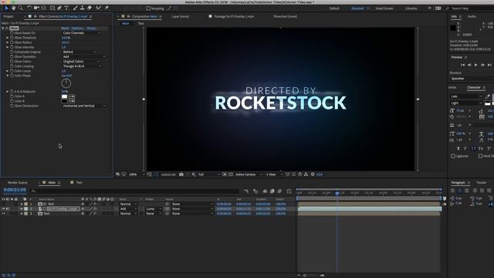Select the Unified Camera tool
The image size is (494, 278).
(36, 8)
